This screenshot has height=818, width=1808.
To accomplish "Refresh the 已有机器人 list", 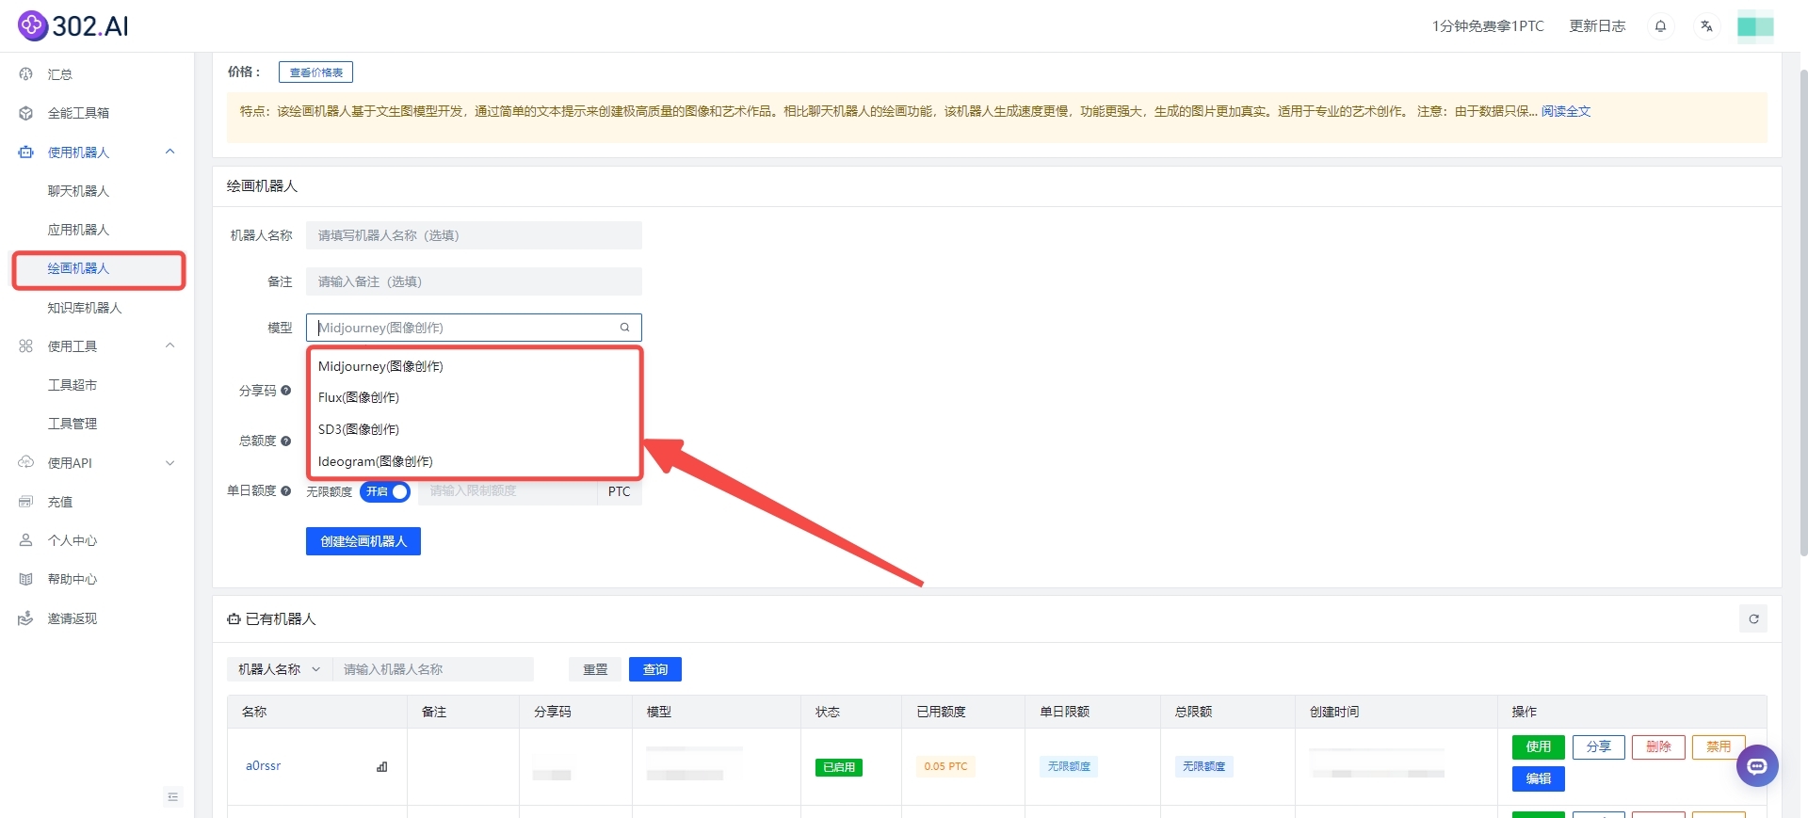I will (1753, 618).
